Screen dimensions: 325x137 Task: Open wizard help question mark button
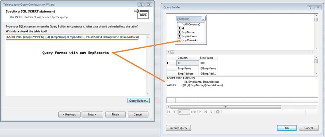(x=141, y=5)
